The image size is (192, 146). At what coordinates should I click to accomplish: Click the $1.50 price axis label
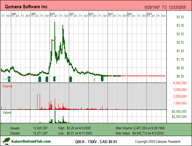click(x=180, y=51)
